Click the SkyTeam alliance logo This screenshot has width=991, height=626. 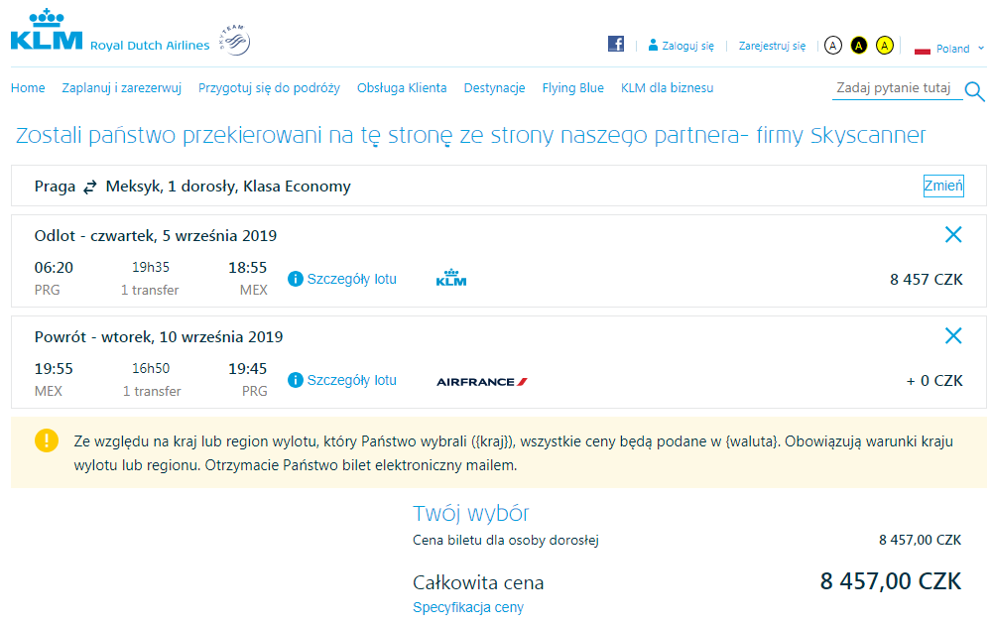234,41
